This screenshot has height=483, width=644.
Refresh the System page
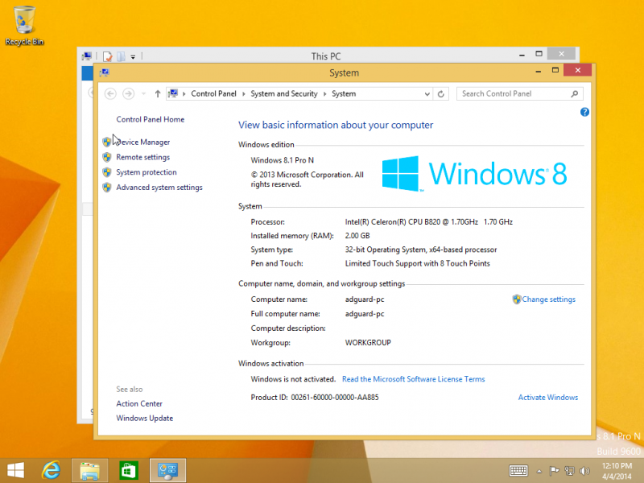(440, 94)
